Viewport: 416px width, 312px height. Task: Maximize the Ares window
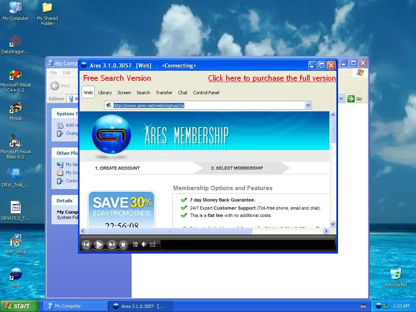pyautogui.click(x=322, y=65)
